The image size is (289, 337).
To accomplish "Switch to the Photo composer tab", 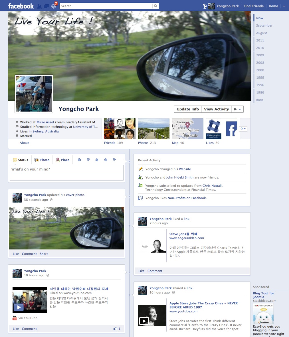I will click(42, 160).
